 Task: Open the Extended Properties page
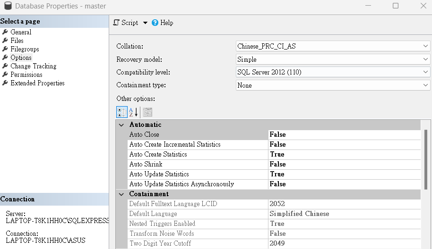tap(37, 83)
